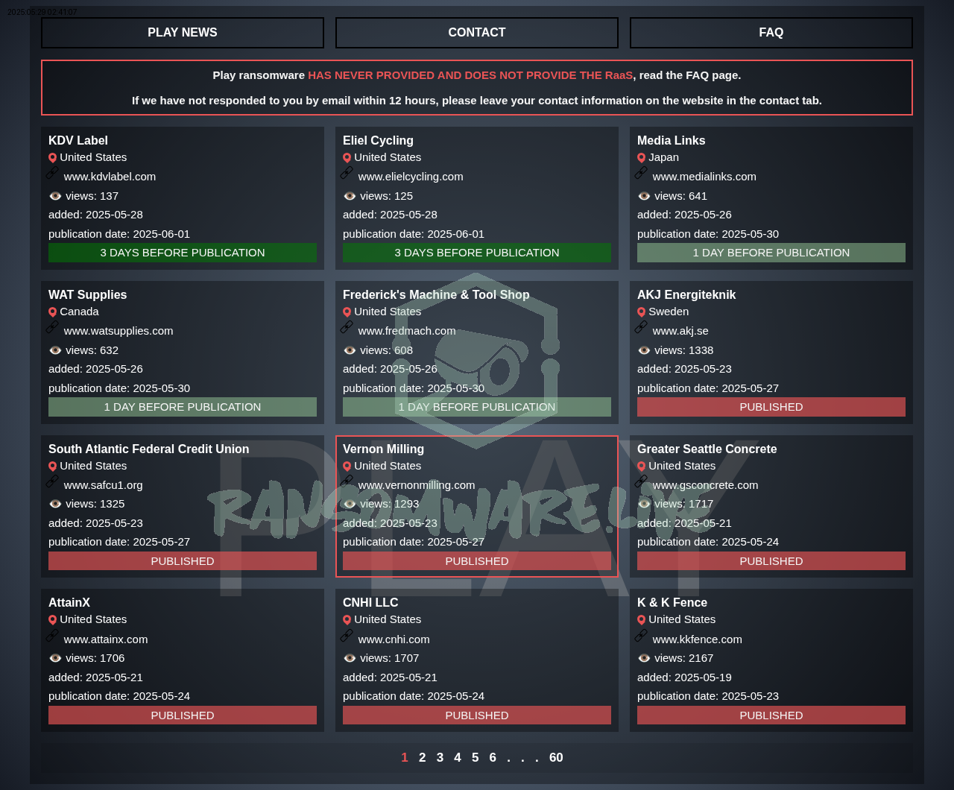The height and width of the screenshot is (790, 954).
Task: Click link icon next to www.cnhi.com
Action: (x=347, y=636)
